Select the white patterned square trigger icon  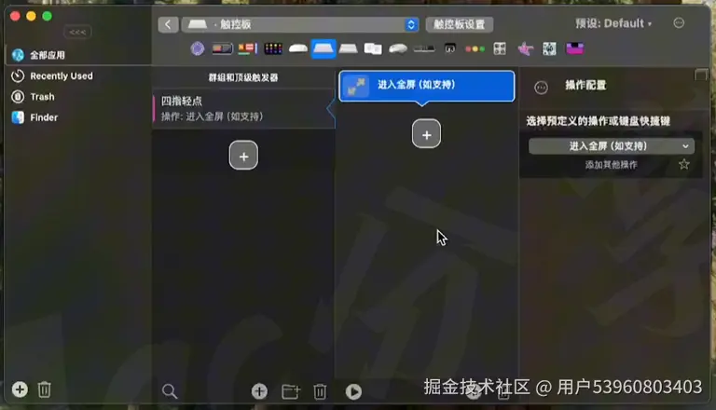pyautogui.click(x=549, y=48)
